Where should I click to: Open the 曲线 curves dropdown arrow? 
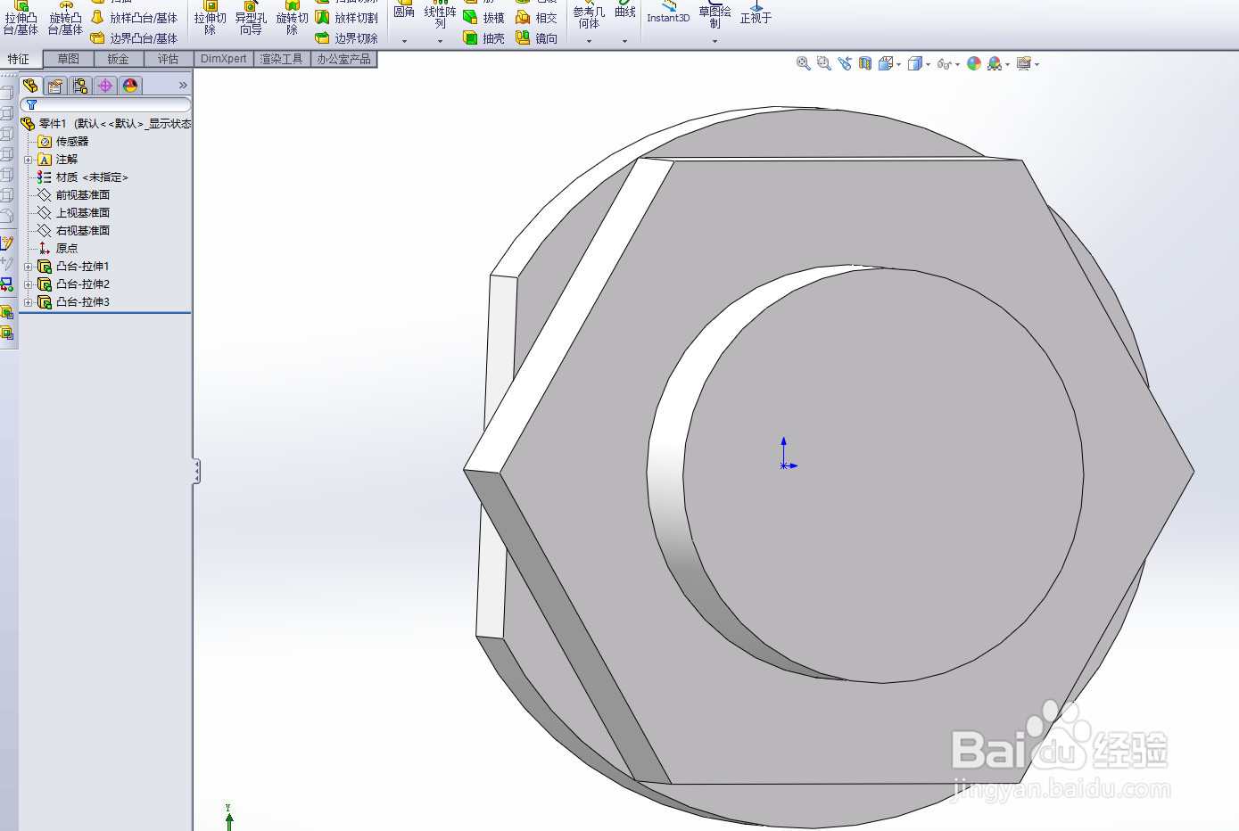click(624, 41)
